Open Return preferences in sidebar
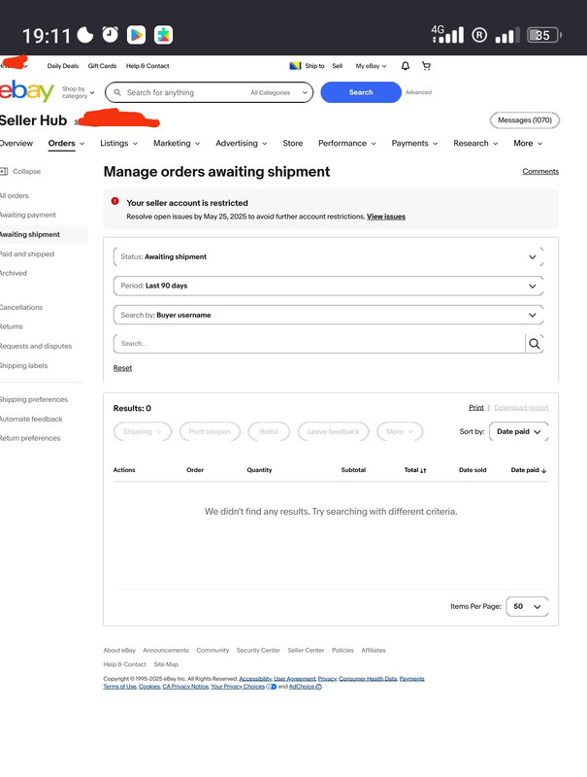587x777 pixels. pyautogui.click(x=30, y=438)
